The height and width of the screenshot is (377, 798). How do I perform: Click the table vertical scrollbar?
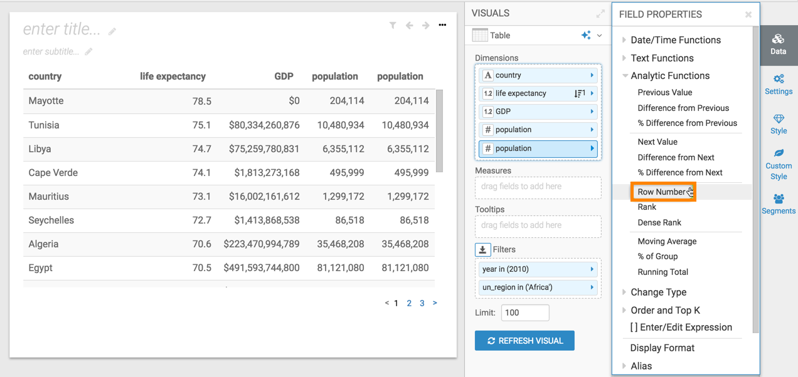(x=440, y=130)
